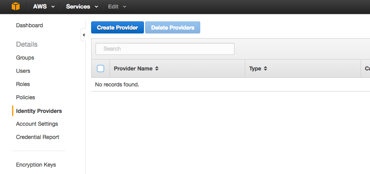Navigate to Users page

pos(23,71)
